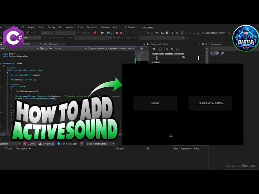Open the guna2Button1_Click member dropdown

pos(111,48)
